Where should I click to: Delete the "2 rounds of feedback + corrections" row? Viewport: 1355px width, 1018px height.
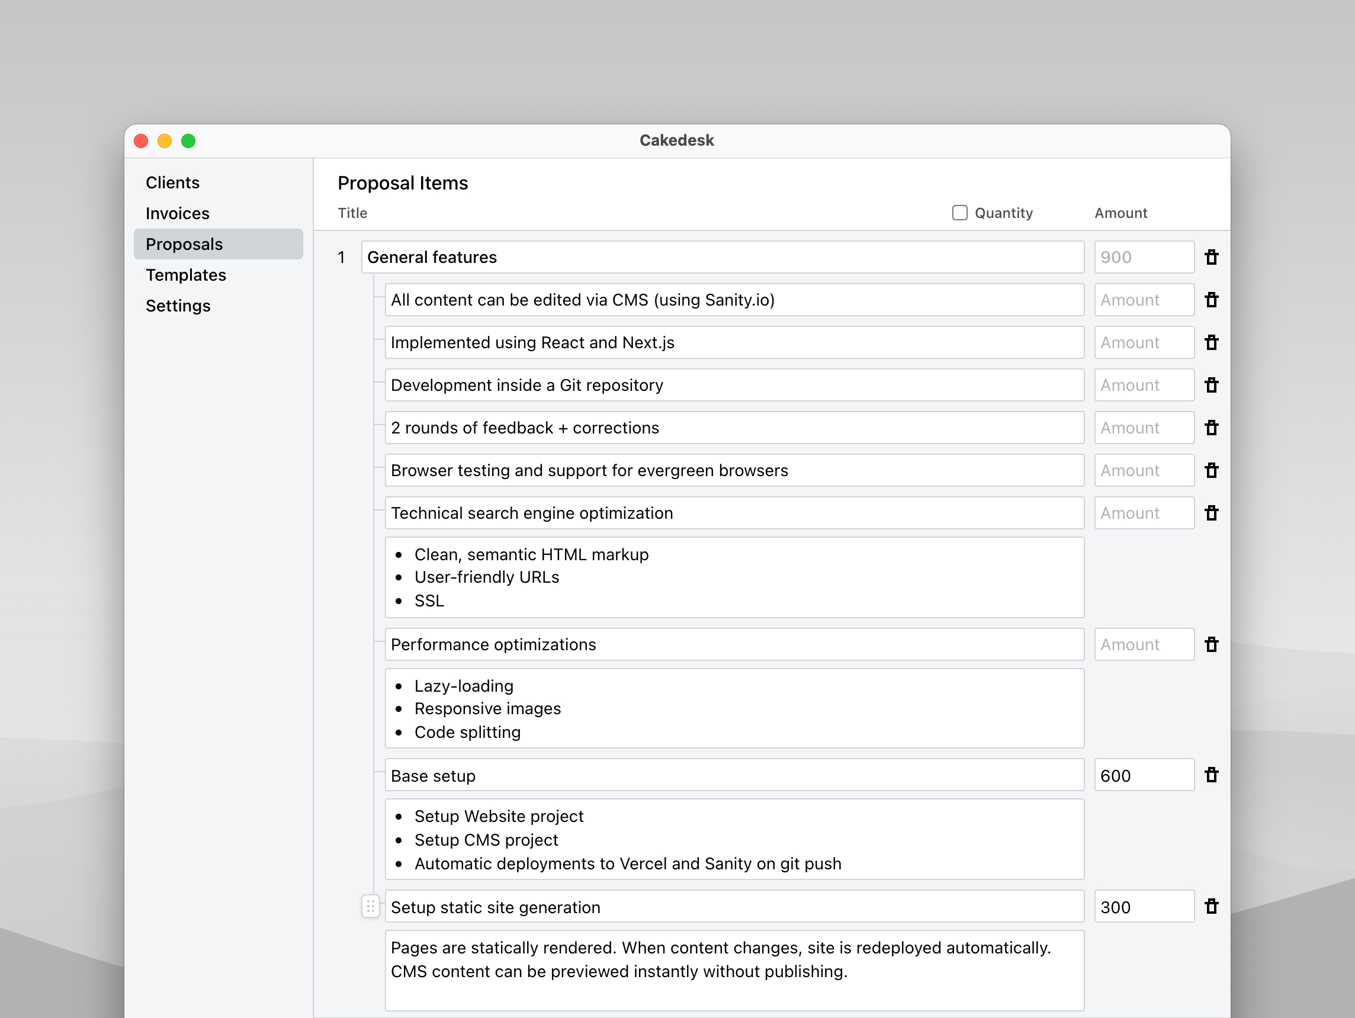1211,428
